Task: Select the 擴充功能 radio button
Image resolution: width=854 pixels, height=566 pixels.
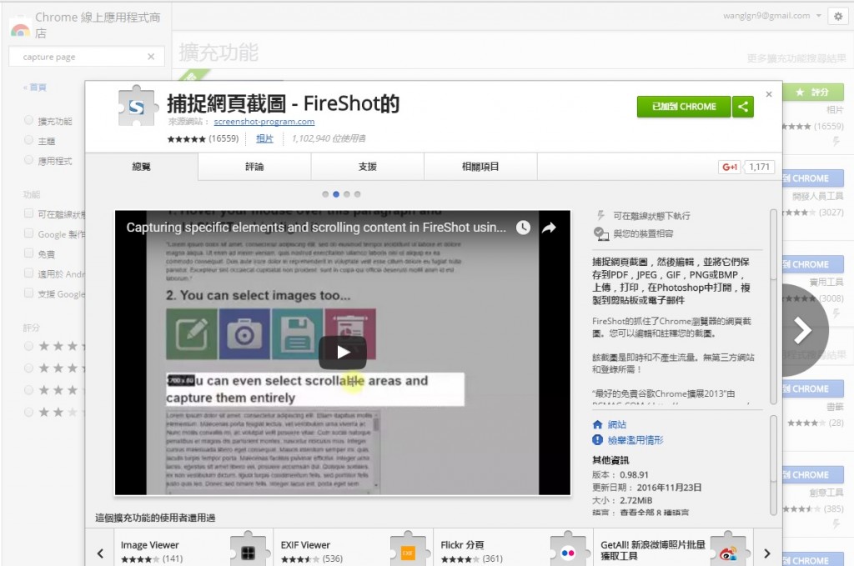Action: tap(29, 120)
